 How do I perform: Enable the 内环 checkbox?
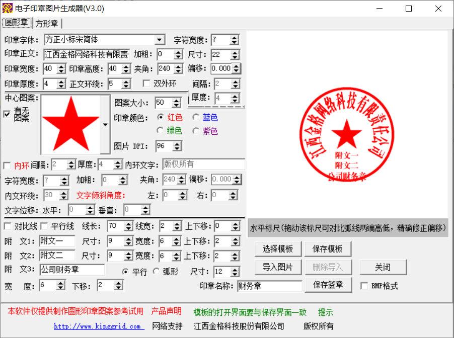click(x=7, y=165)
